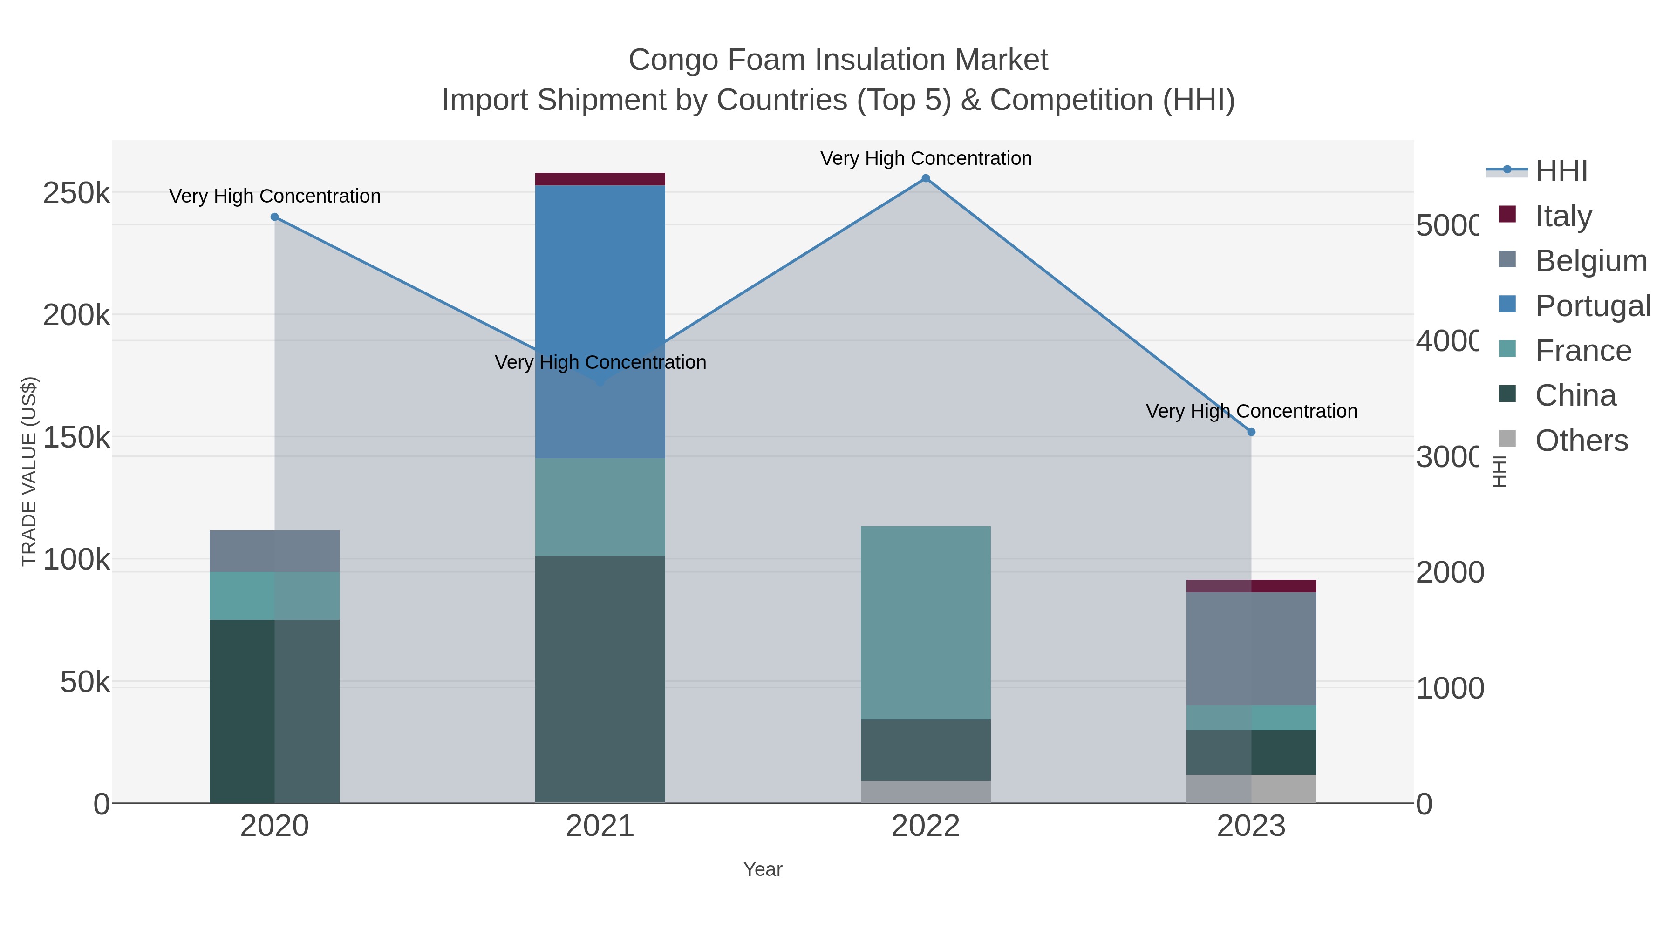
Task: Select the China bar segment in 2021
Action: [x=600, y=679]
